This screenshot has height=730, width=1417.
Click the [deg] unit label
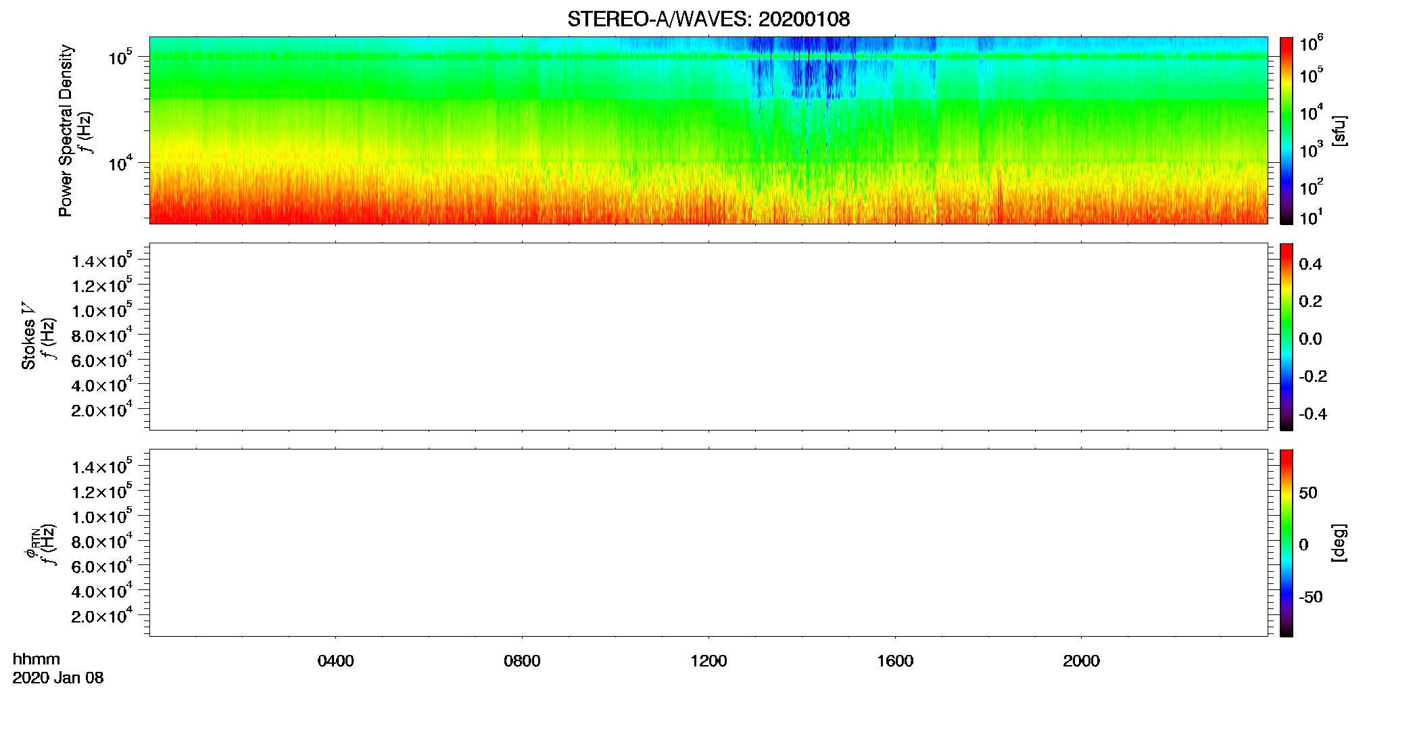tap(1339, 543)
